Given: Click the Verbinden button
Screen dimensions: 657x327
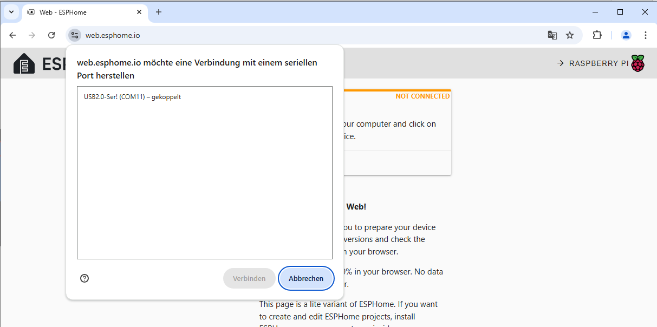Looking at the screenshot, I should (x=249, y=278).
